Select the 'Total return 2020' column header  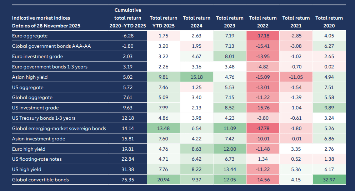pyautogui.click(x=329, y=22)
